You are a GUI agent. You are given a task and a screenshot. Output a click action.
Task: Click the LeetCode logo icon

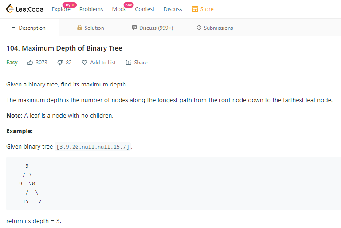(10, 9)
